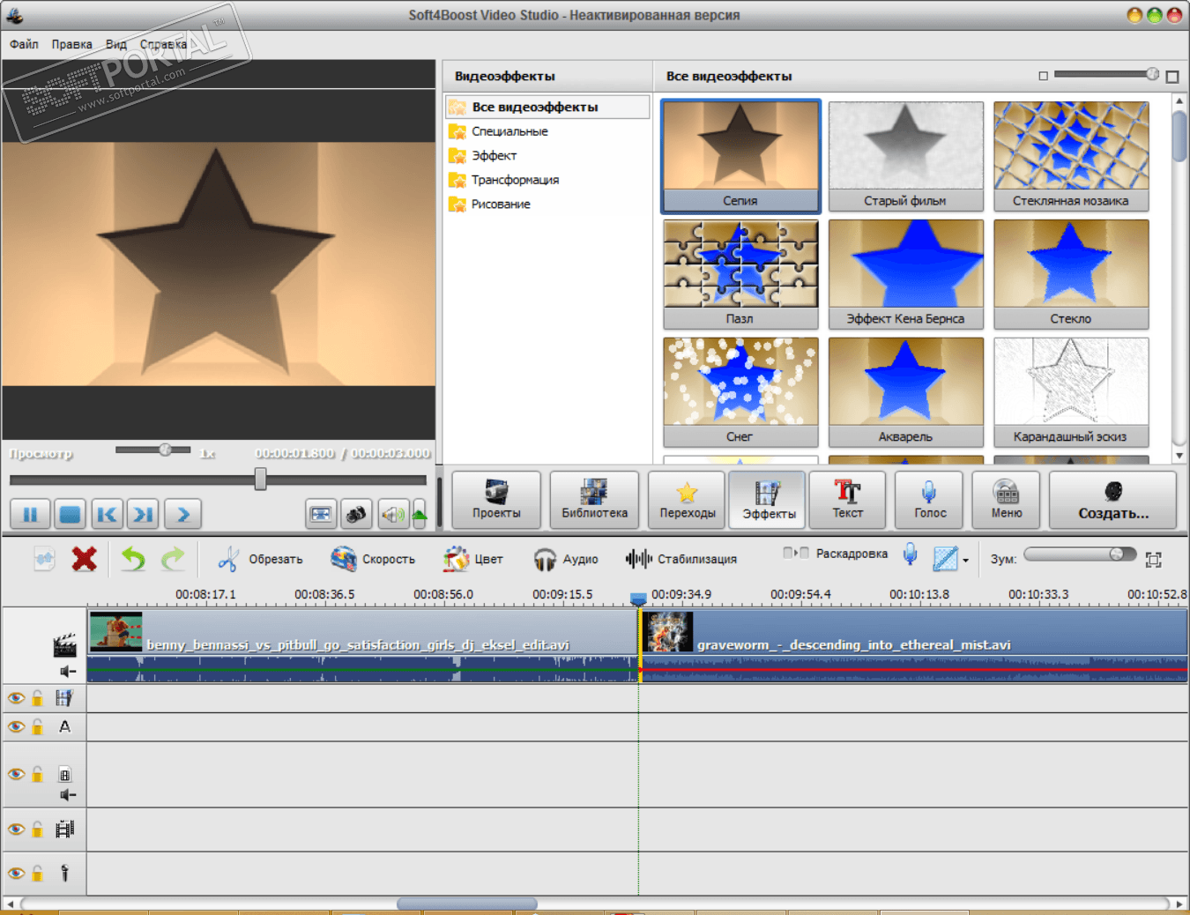The width and height of the screenshot is (1190, 915).
Task: Switch to the Переходы transitions tab
Action: [687, 500]
